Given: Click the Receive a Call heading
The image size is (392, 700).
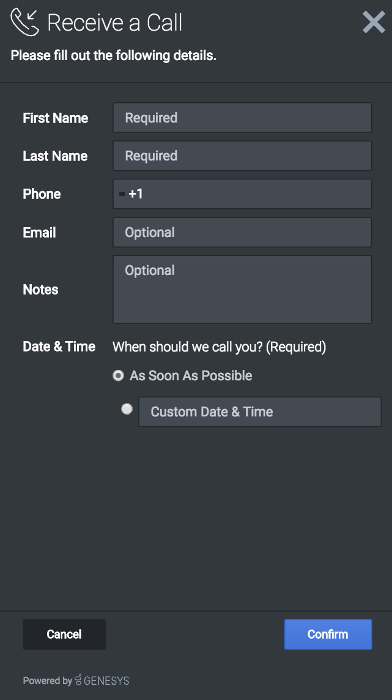Looking at the screenshot, I should pos(115,23).
